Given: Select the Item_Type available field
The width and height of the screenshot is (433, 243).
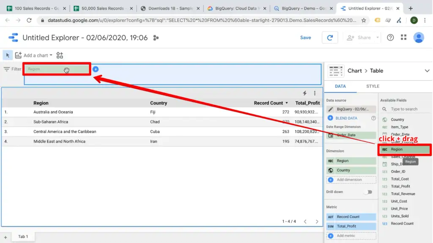Looking at the screenshot, I should click(x=399, y=127).
